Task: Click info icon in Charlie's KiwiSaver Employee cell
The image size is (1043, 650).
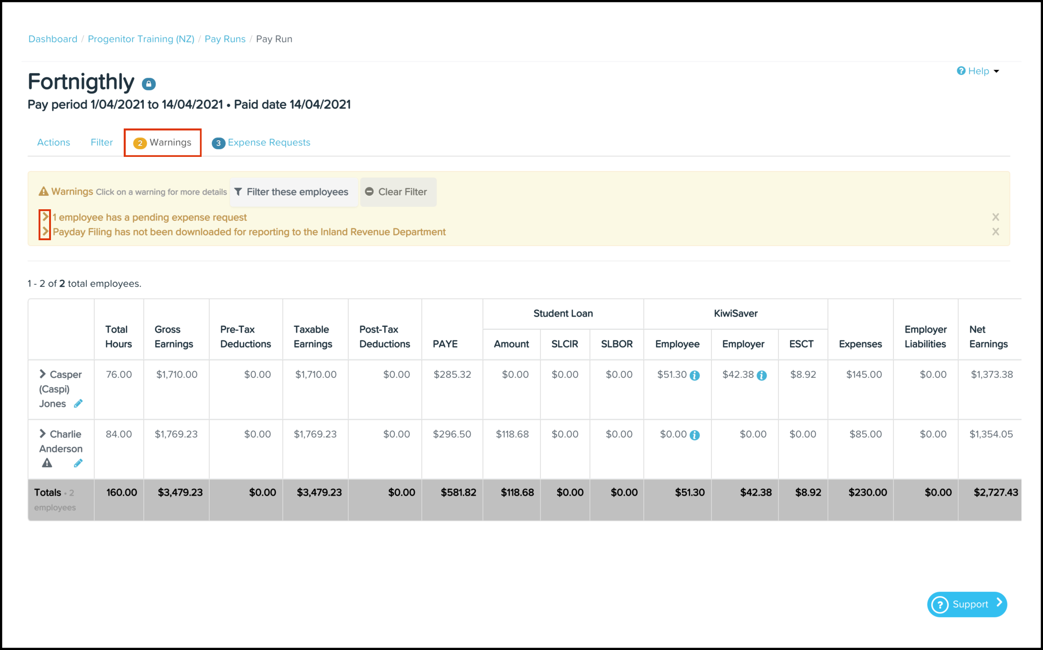Action: click(694, 436)
